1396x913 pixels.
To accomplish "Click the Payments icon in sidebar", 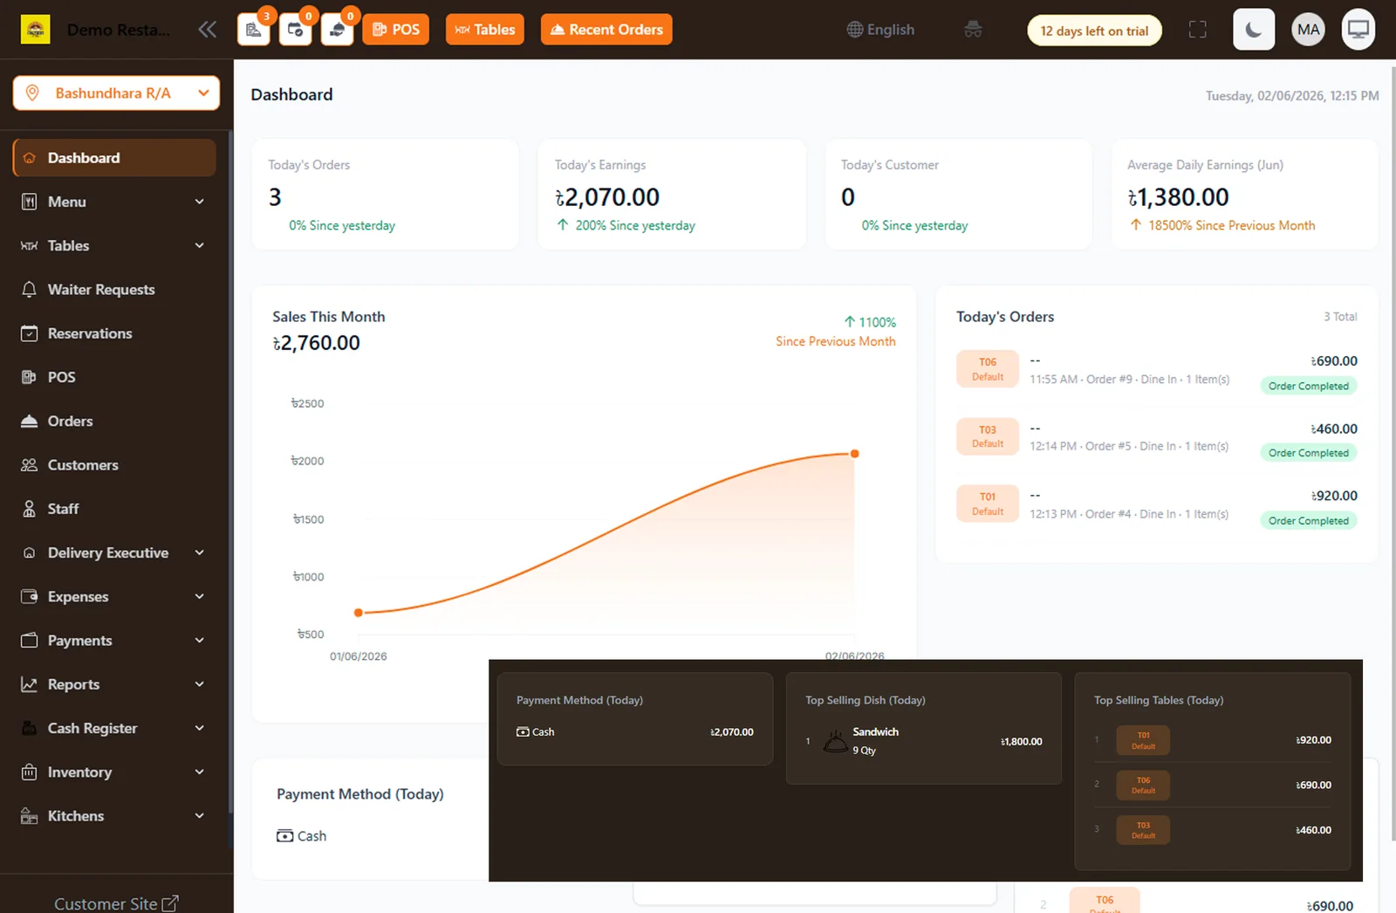I will coord(29,641).
